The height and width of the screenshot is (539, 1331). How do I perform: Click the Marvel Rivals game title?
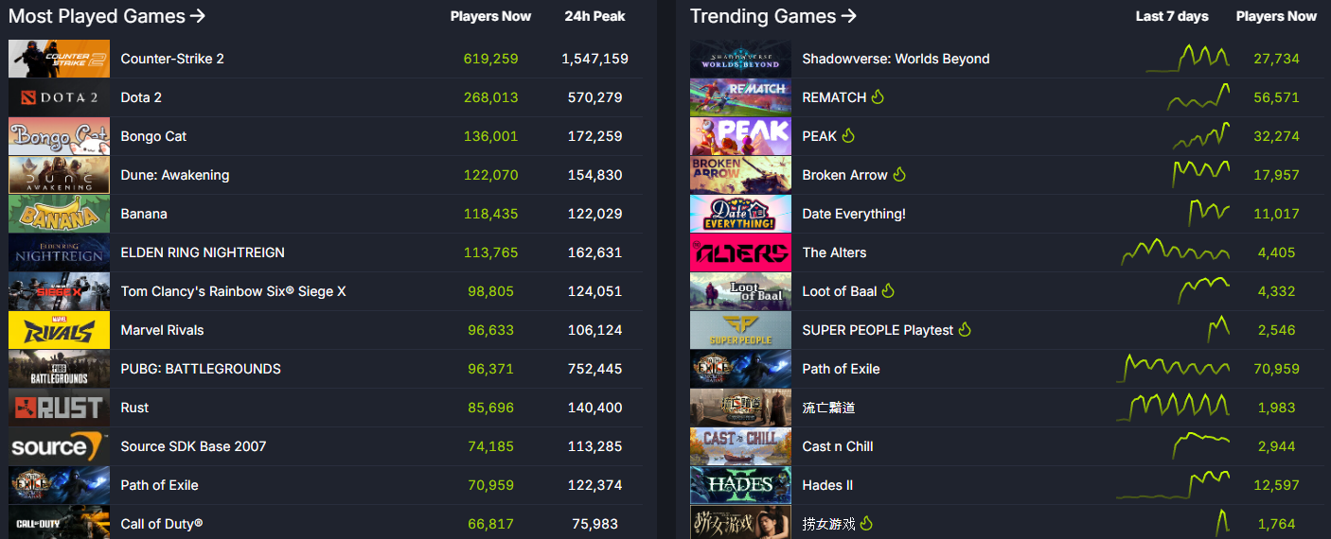(162, 330)
